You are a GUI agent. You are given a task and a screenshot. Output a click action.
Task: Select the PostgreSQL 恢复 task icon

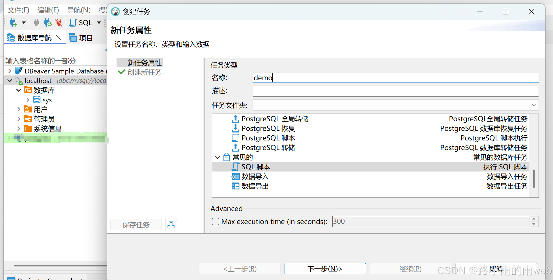click(235, 129)
